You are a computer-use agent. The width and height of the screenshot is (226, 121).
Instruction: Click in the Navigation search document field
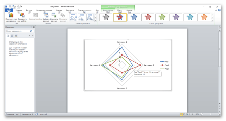[17, 31]
